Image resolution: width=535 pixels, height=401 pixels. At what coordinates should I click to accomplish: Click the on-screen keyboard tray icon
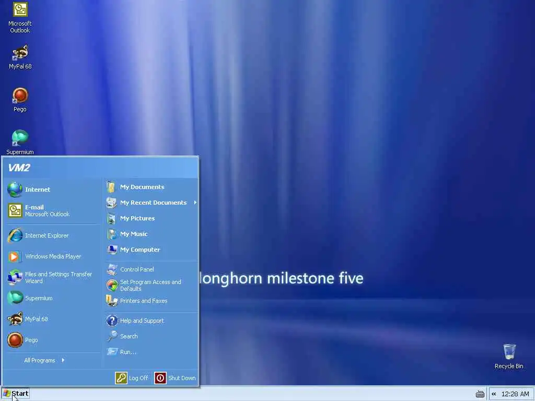coord(480,394)
